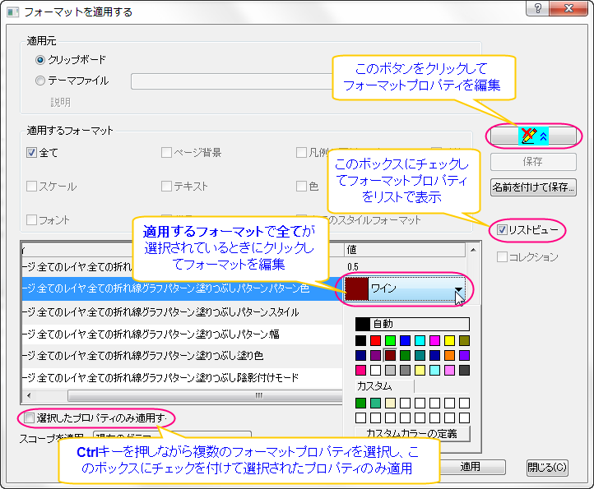Uncheck the 全て checkbox

[x=31, y=153]
